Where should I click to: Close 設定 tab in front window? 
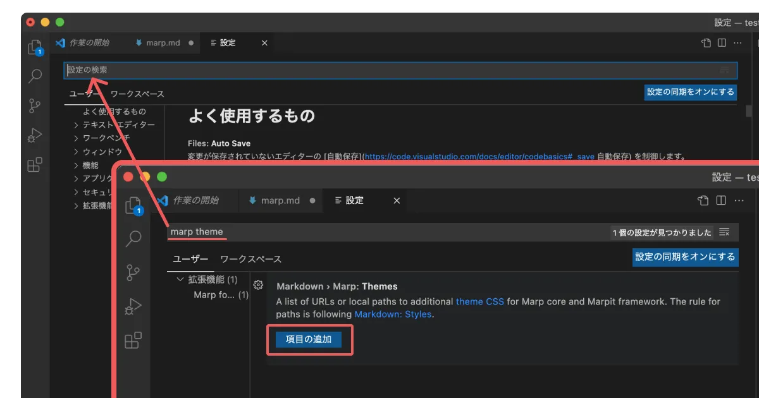pos(397,200)
